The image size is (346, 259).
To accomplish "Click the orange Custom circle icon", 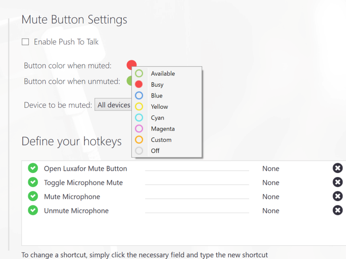I will [x=139, y=139].
